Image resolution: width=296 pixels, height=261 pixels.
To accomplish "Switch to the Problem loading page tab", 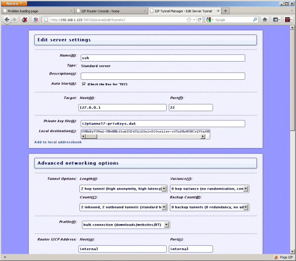I will tap(38, 11).
